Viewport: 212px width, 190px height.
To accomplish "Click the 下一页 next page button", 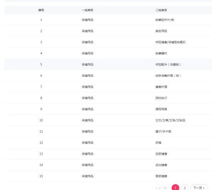I will 199,188.
